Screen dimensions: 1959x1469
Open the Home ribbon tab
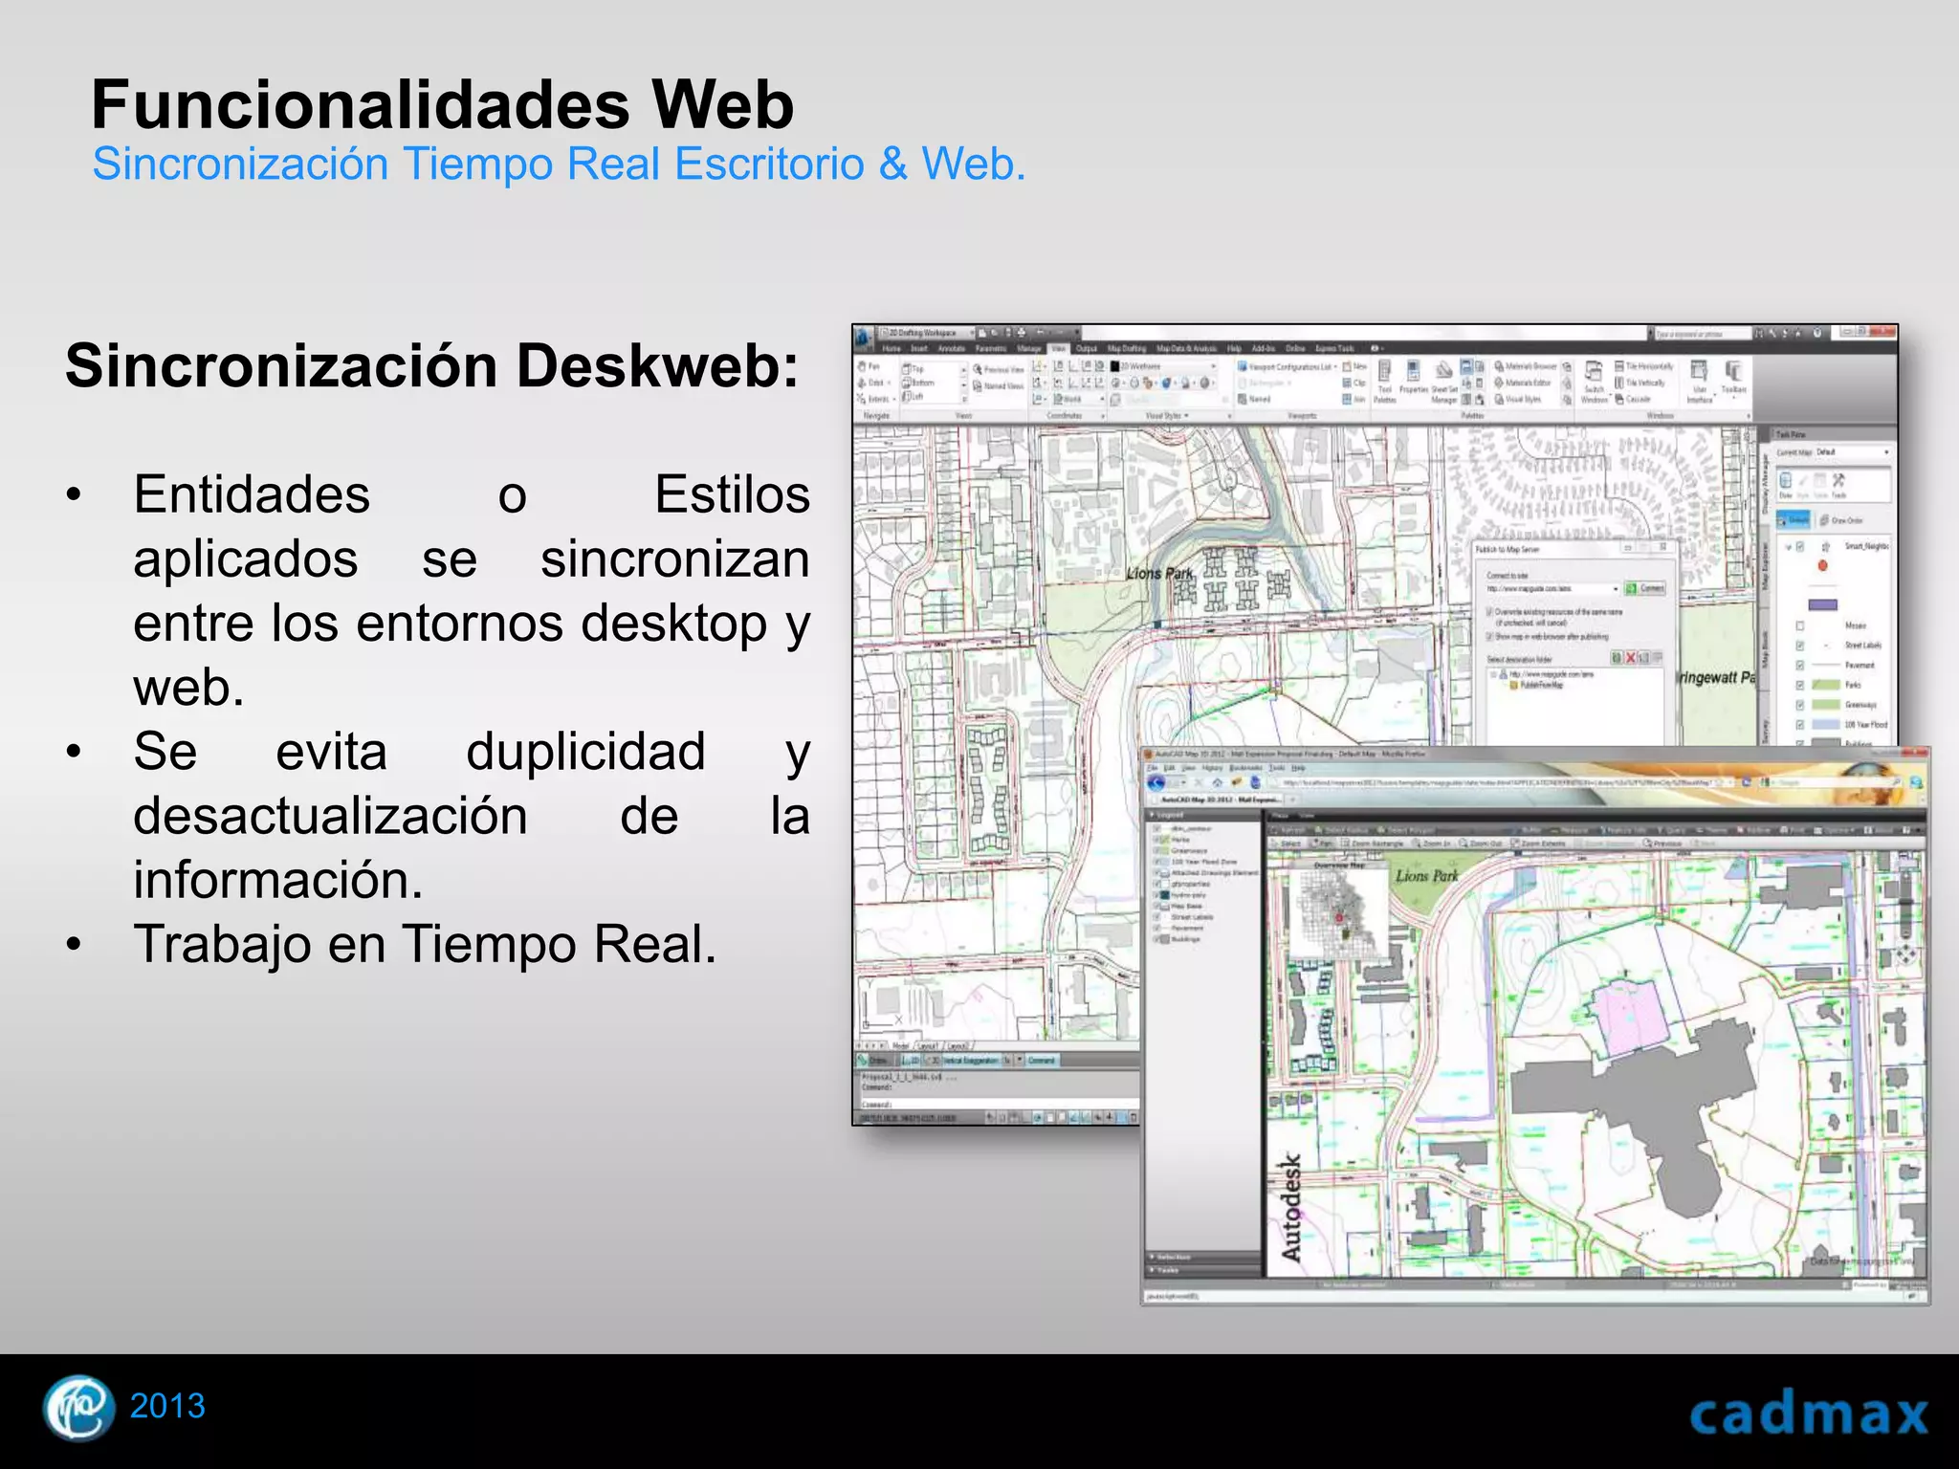tap(891, 348)
